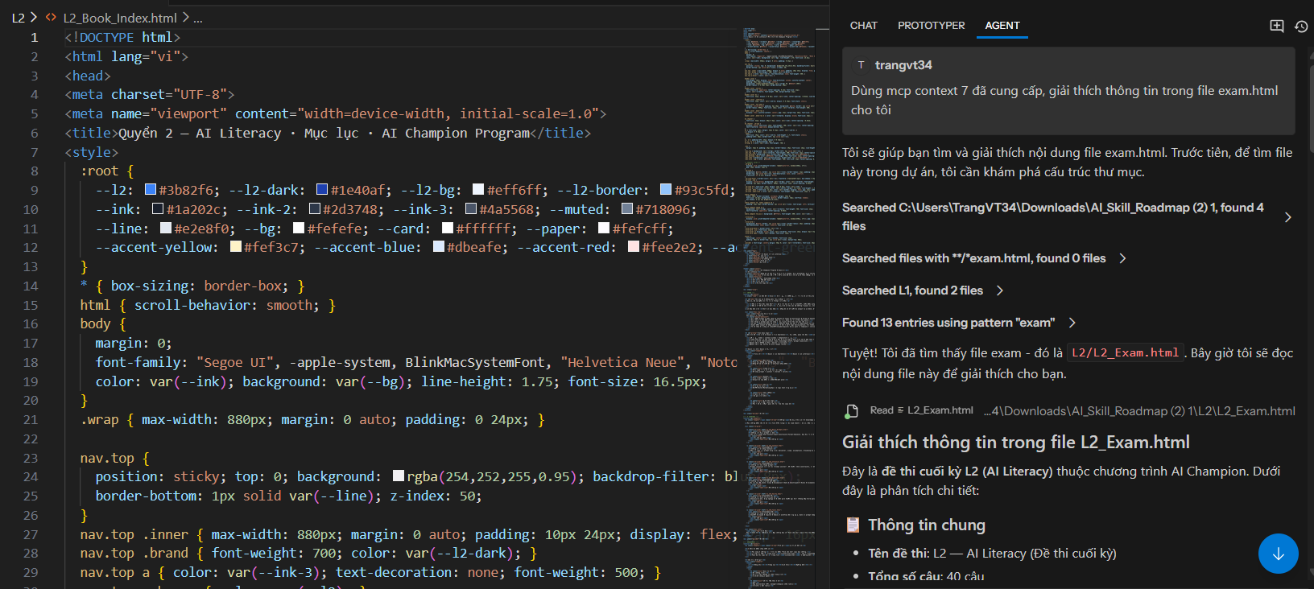The image size is (1314, 589).
Task: Click the user message from trangvt34
Action: click(x=1069, y=91)
